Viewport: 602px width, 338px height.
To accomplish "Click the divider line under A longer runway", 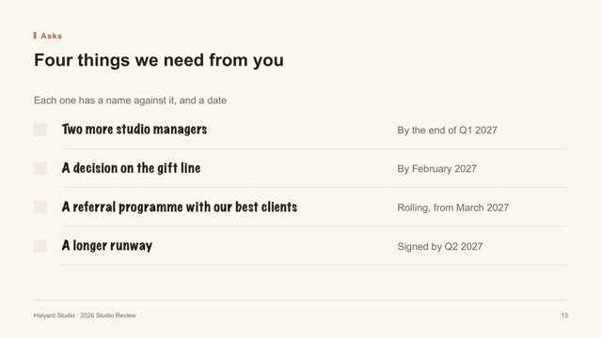I will pos(315,265).
